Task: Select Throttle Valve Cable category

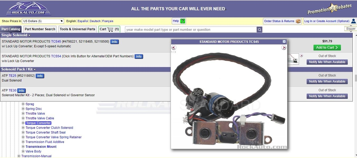Action: [40, 118]
